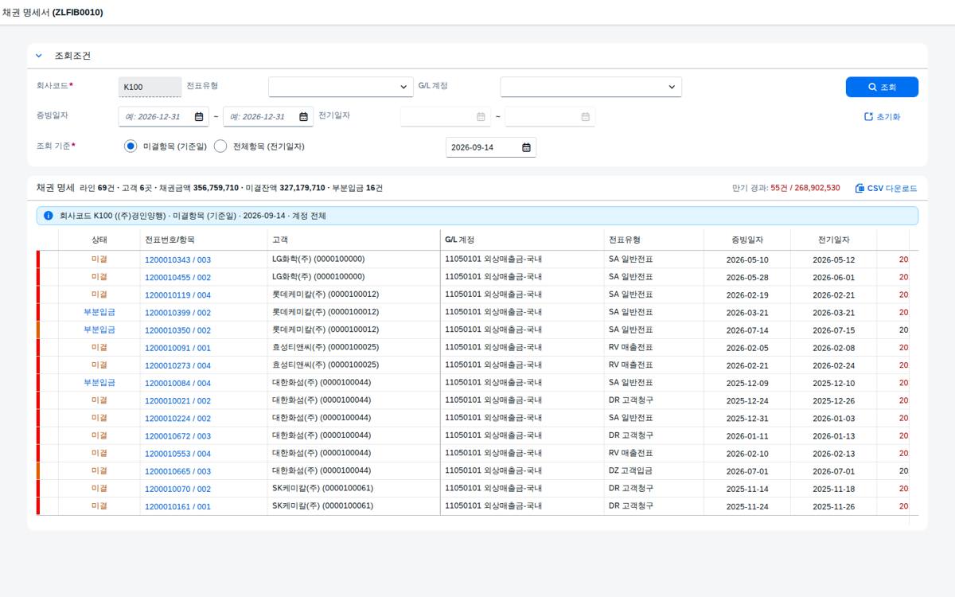Open document link 1200010665 / 003
The width and height of the screenshot is (955, 597).
[x=177, y=471]
